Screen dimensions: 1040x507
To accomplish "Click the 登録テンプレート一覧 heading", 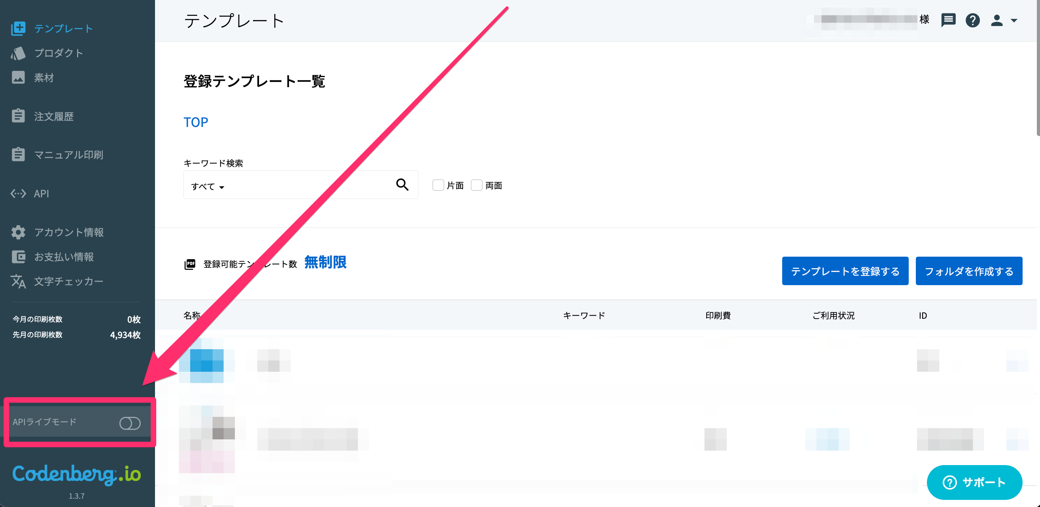I will click(254, 81).
